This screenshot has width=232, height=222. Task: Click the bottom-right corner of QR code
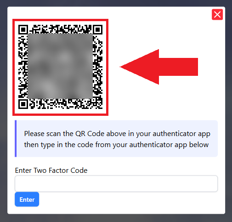point(99,105)
